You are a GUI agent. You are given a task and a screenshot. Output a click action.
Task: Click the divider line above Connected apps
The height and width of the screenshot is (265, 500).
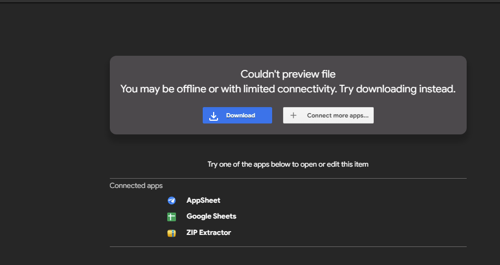(x=288, y=178)
